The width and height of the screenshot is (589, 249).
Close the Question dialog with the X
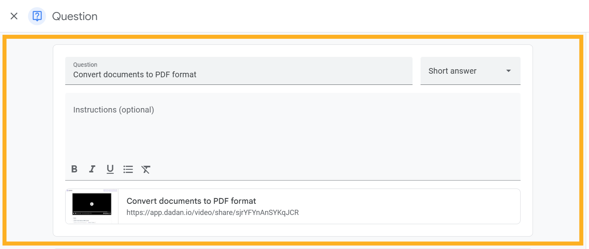(x=14, y=16)
